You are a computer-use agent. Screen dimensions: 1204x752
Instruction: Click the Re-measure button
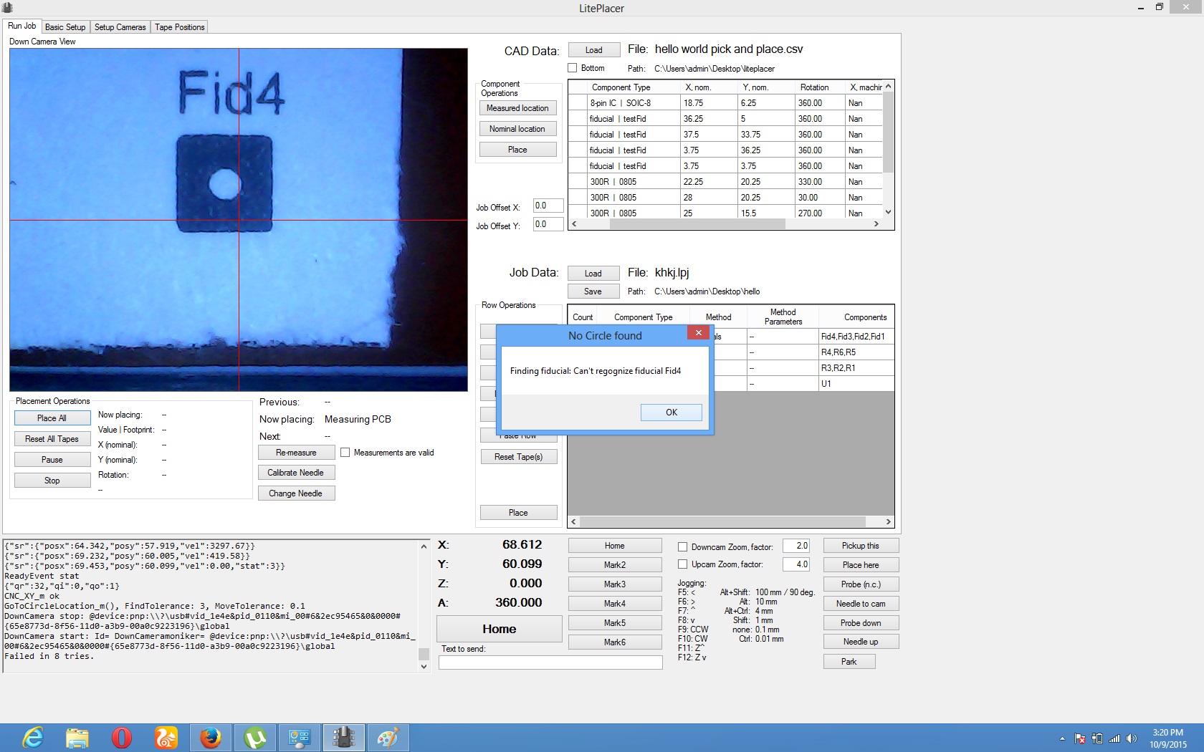(297, 453)
